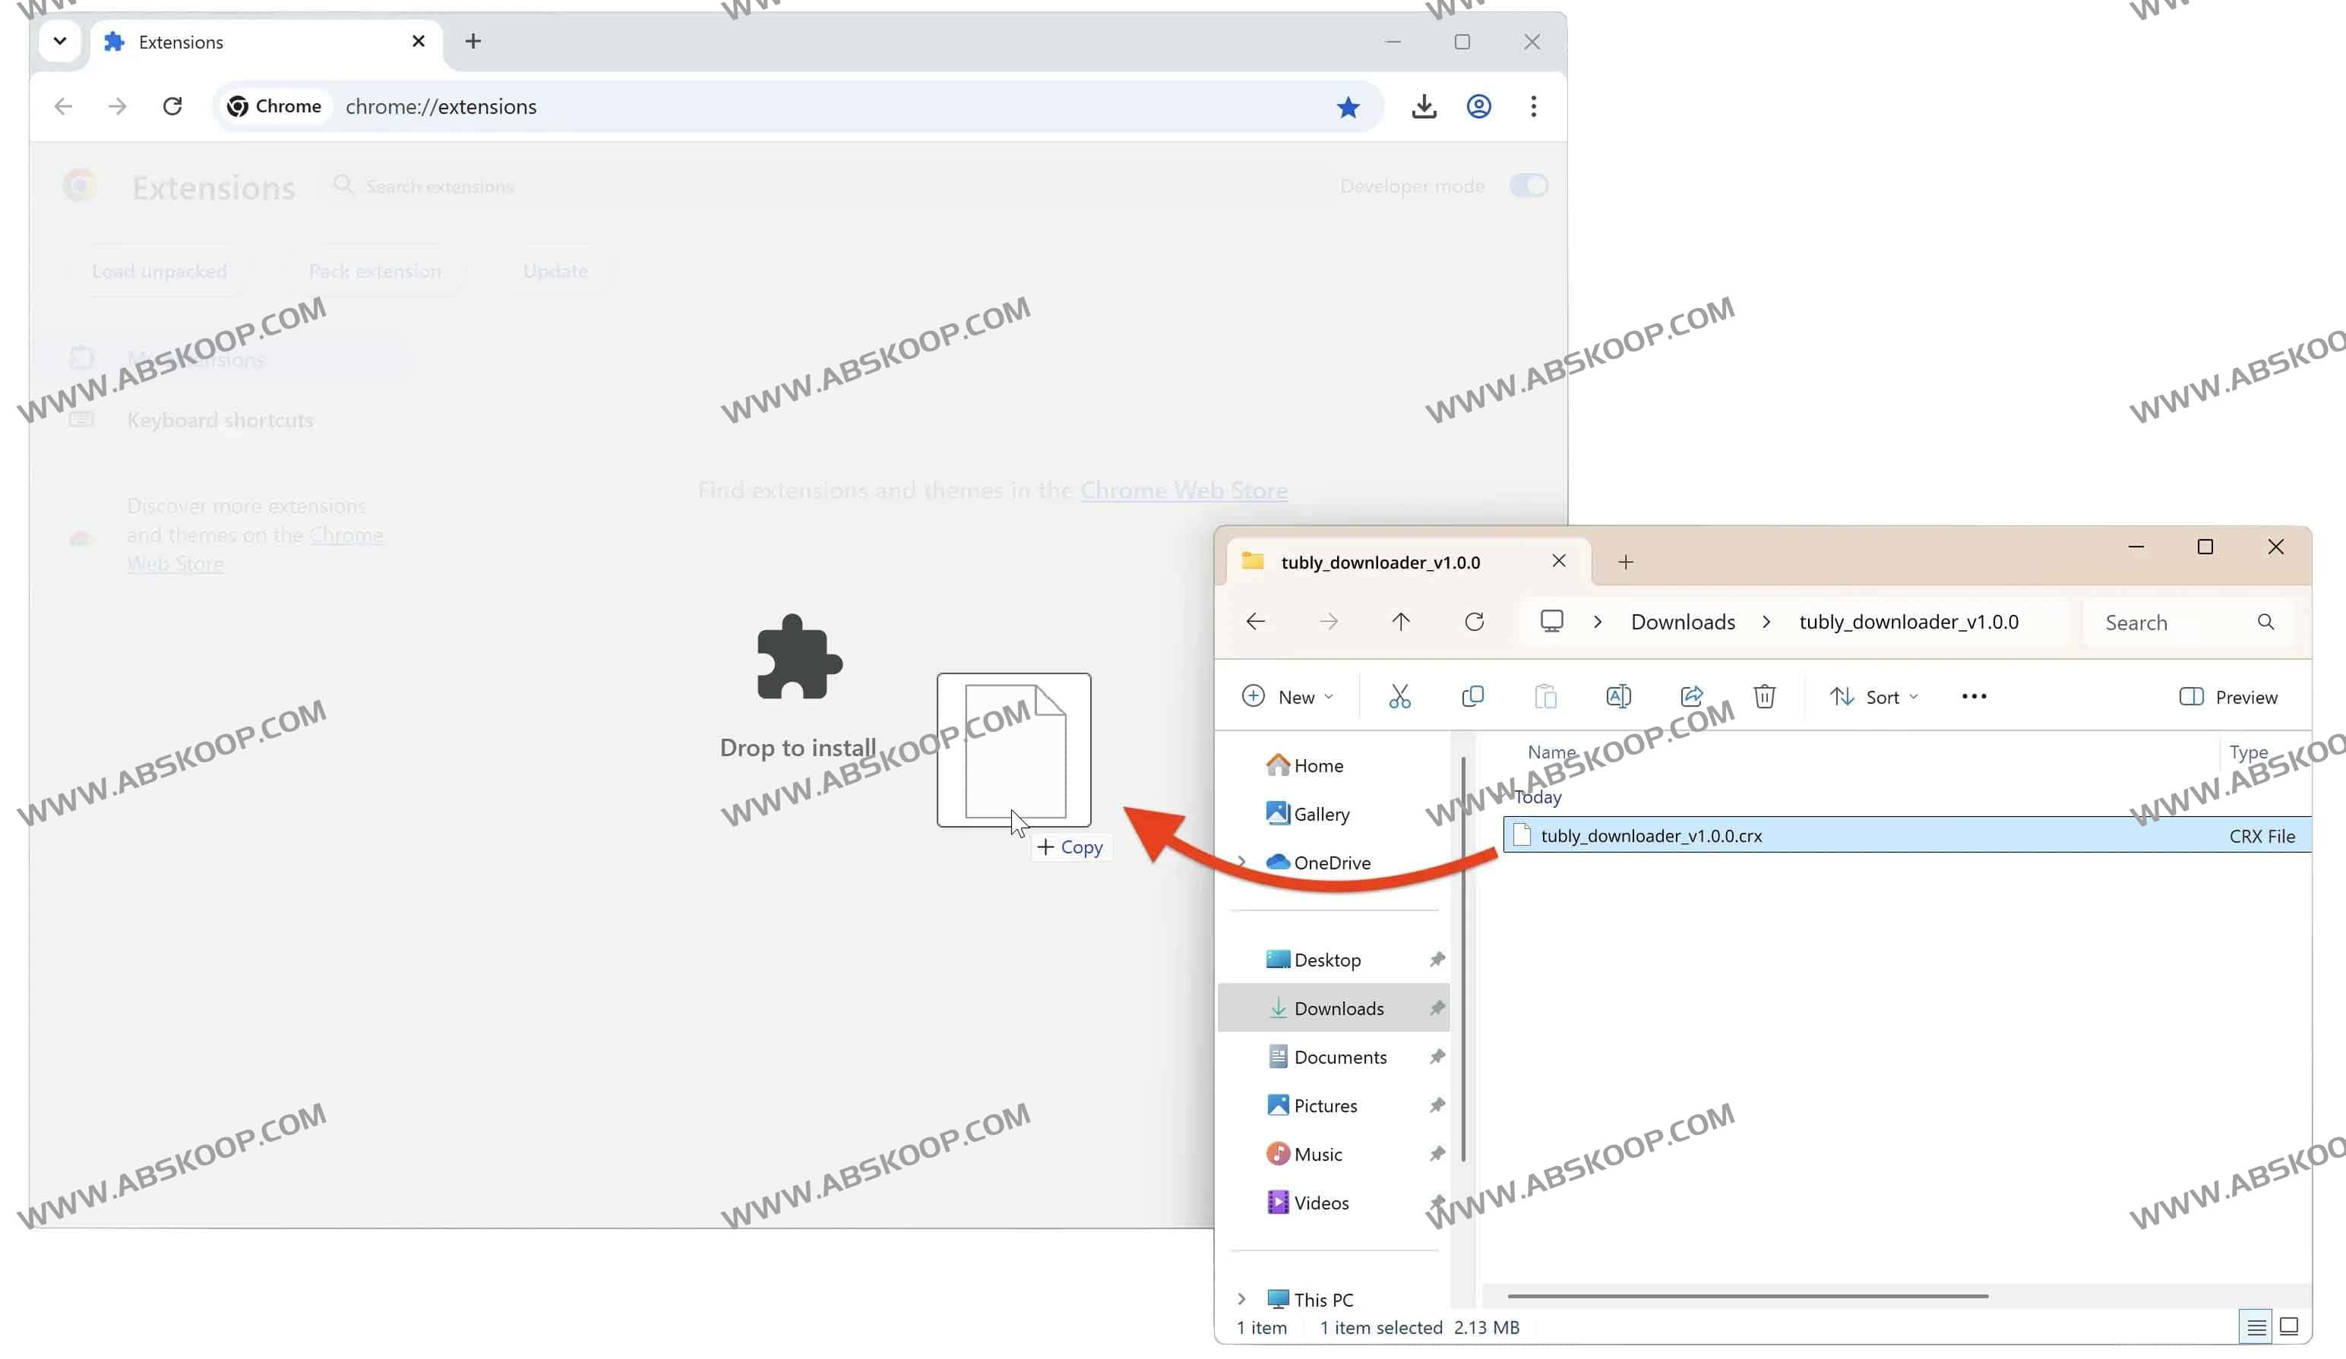Click the Explorer refresh icon
Image resolution: width=2346 pixels, height=1359 pixels.
[x=1474, y=621]
